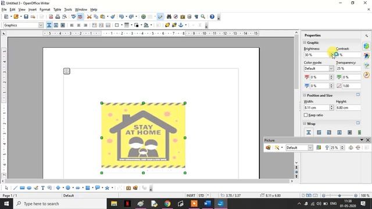Viewport: 372px width, 209px height.
Task: Click the From File icon in Picture toolbar
Action: pos(268,147)
